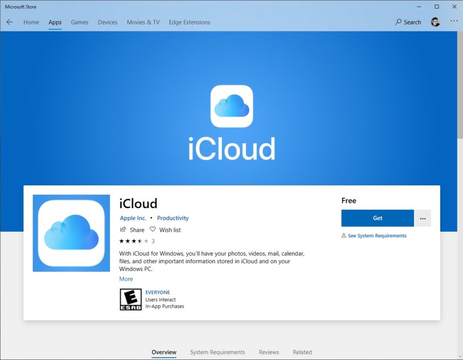Open the user profile avatar
The width and height of the screenshot is (463, 360).
click(435, 22)
